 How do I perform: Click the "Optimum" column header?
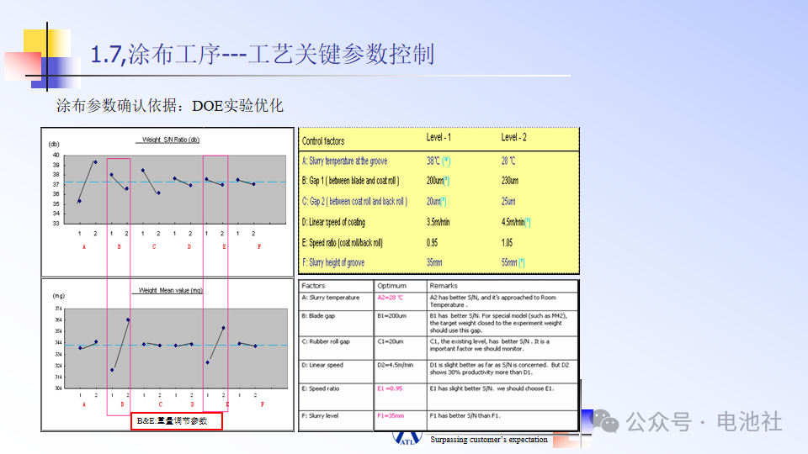(391, 286)
